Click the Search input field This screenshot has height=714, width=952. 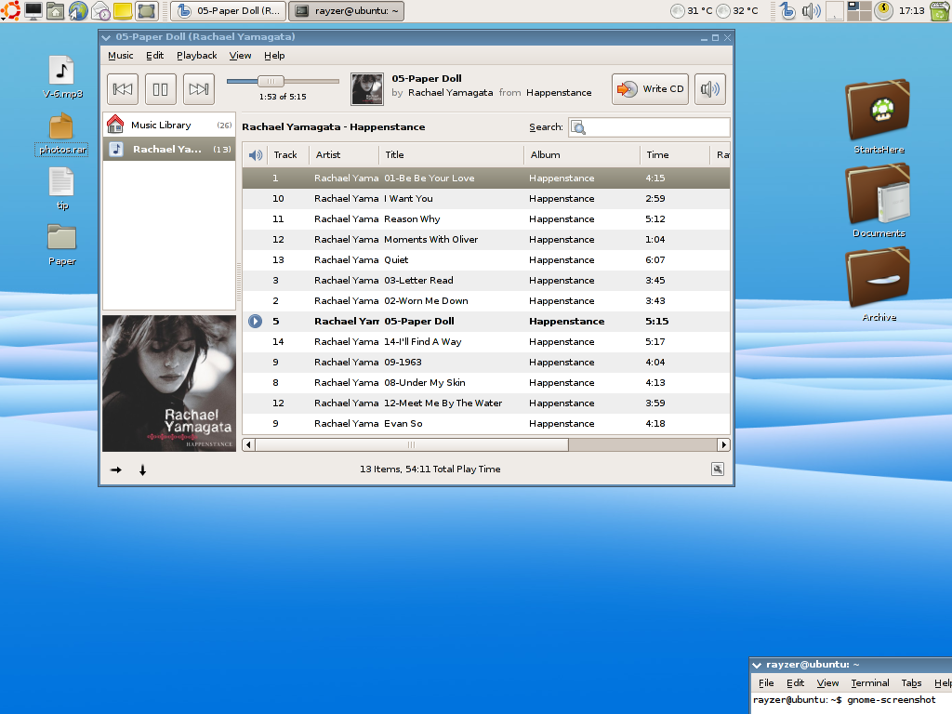point(649,126)
